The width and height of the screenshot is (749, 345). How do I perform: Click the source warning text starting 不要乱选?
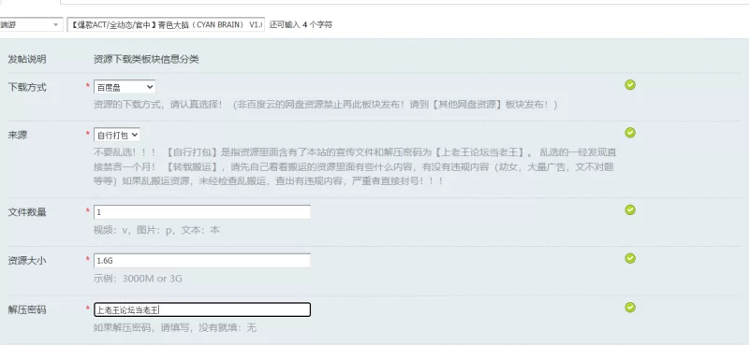click(x=355, y=166)
